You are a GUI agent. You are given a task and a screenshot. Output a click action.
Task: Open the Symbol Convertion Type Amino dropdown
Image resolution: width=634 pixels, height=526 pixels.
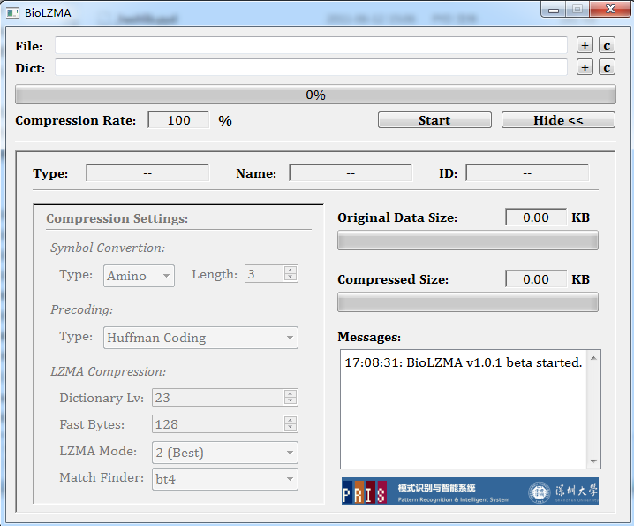click(139, 276)
